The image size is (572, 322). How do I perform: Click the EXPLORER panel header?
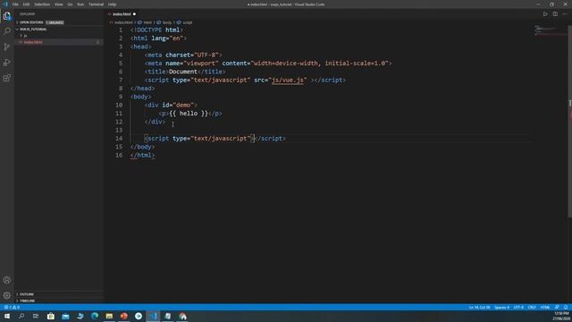28,14
